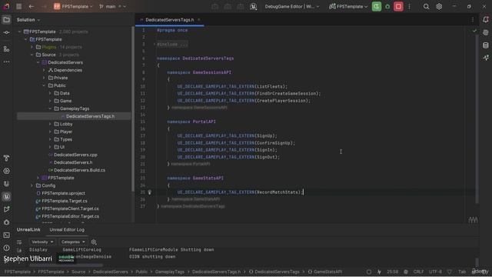Click the 25:58 caret position widget
This screenshot has width=492, height=277.
[x=392, y=272]
